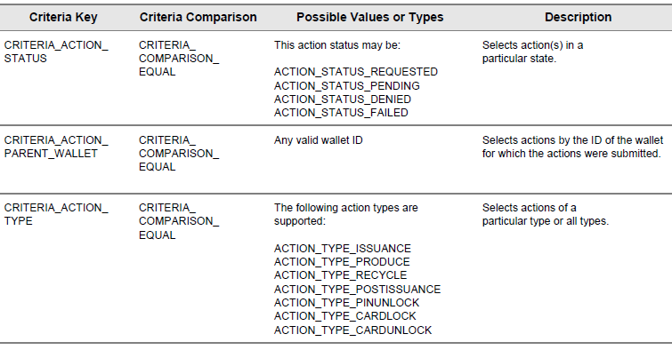
Task: Click the Description column header
Action: tap(579, 17)
